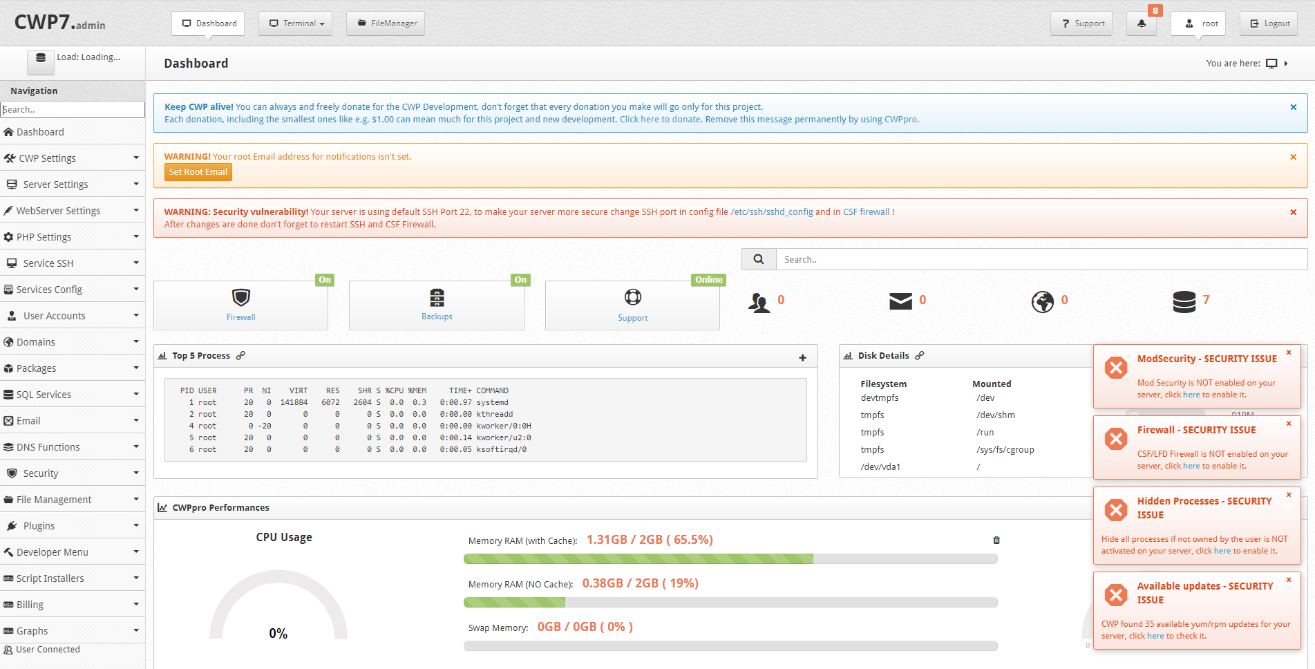This screenshot has height=669, width=1315.
Task: Expand the Domains menu
Action: [73, 342]
